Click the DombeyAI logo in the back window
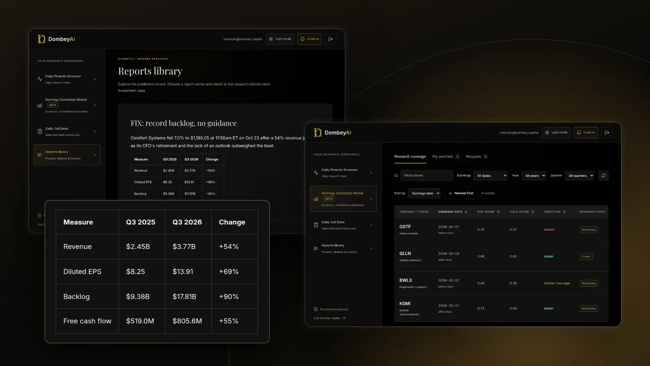650x366 pixels. click(x=56, y=39)
